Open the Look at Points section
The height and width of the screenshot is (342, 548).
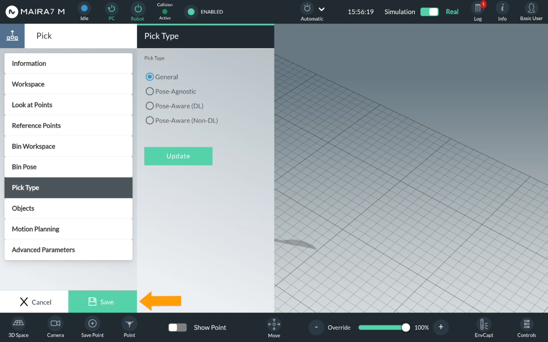tap(68, 105)
